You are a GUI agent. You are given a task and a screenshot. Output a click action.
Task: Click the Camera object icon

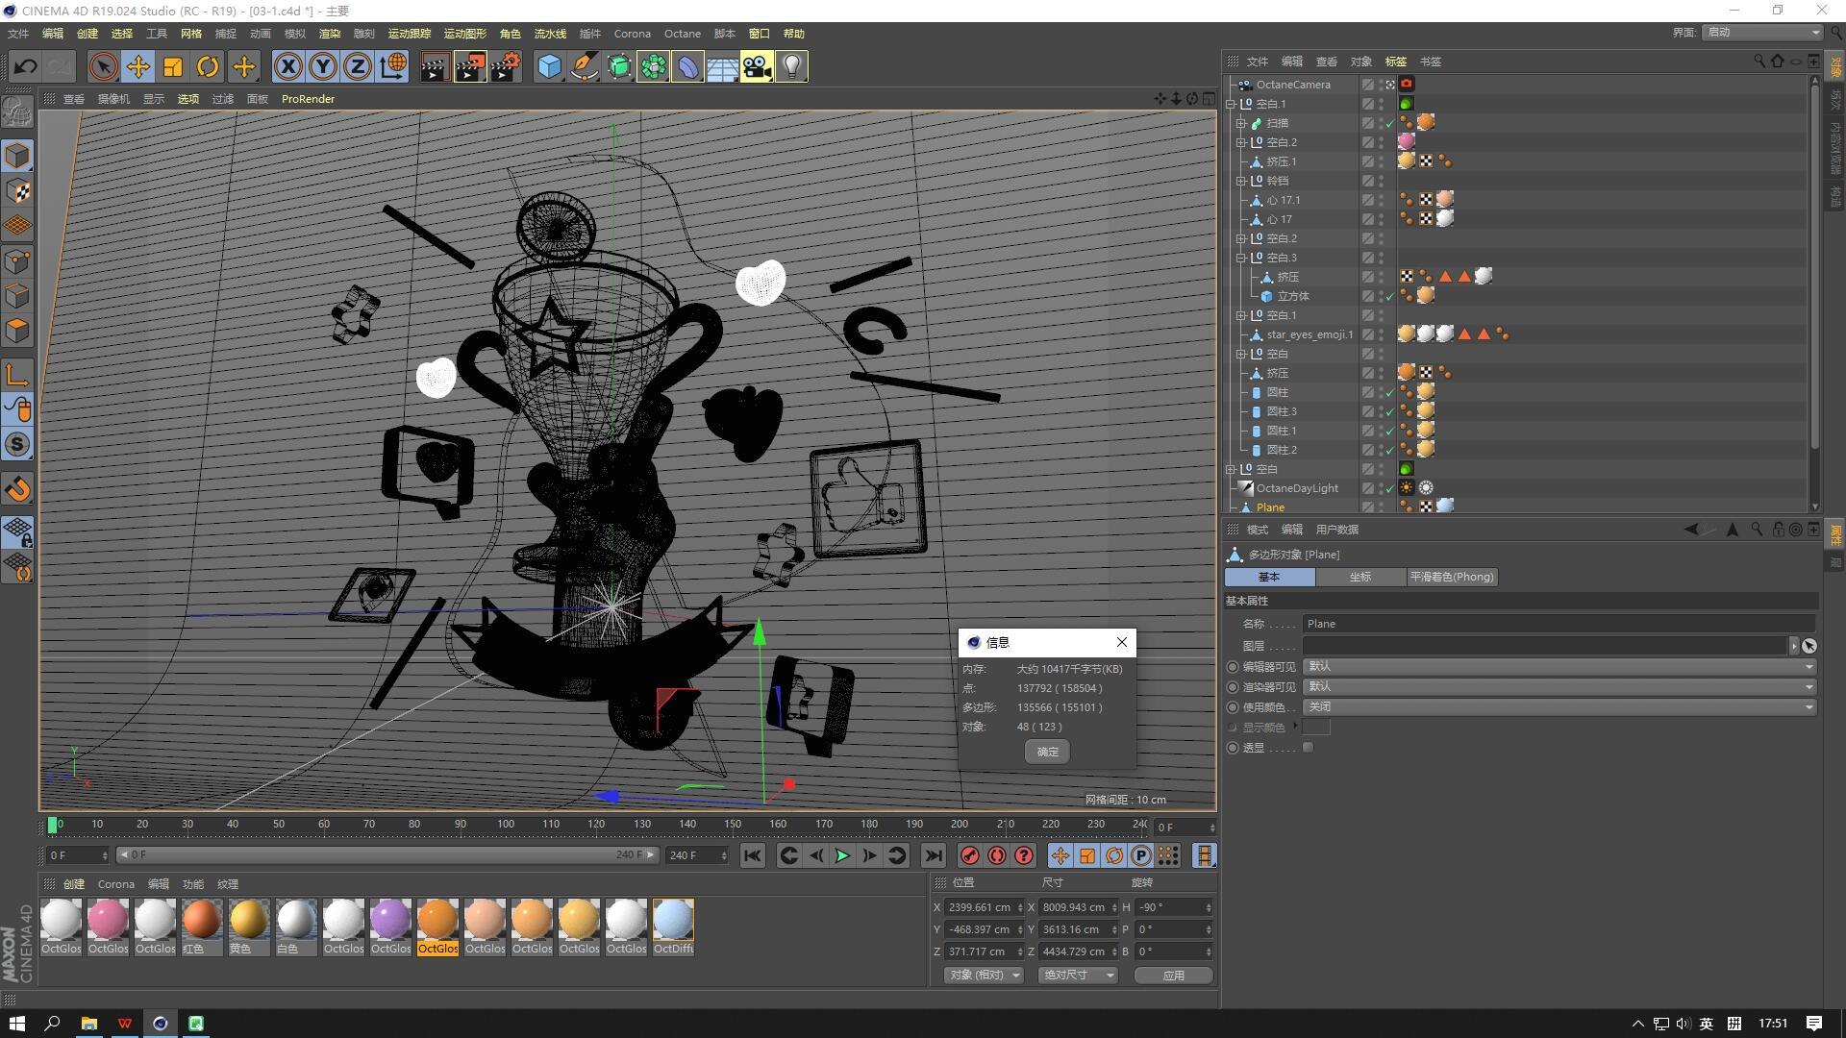(757, 66)
